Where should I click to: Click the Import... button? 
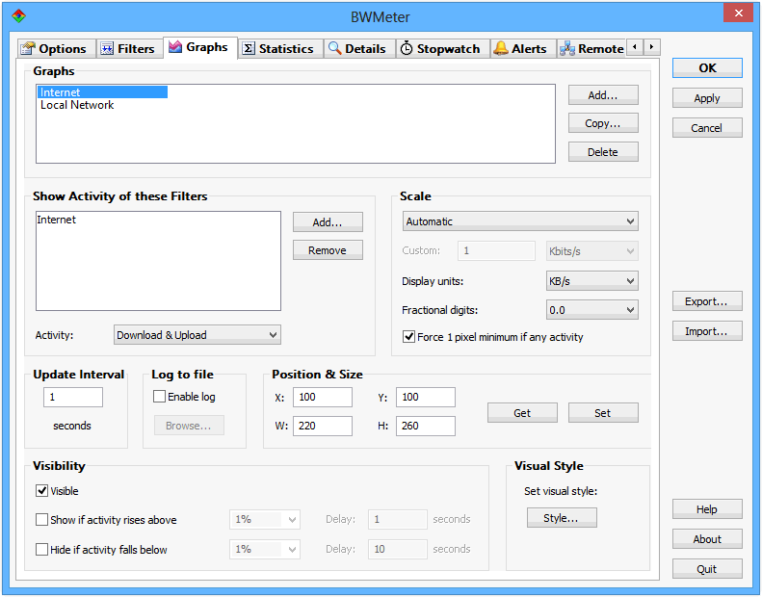tap(707, 331)
